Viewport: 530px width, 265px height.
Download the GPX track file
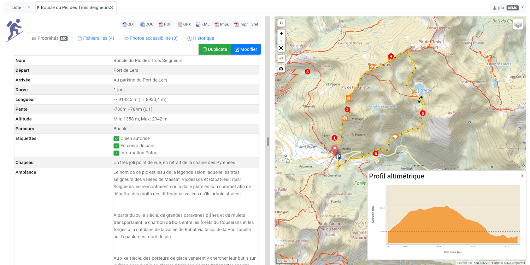tap(184, 24)
